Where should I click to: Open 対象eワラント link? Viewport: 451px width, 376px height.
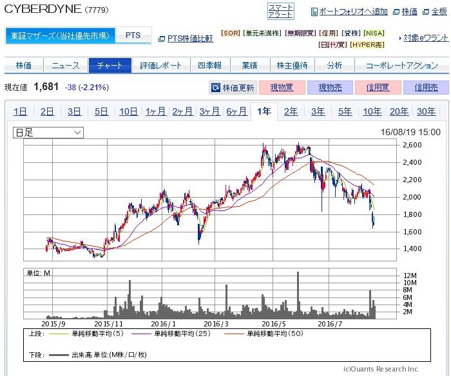tap(426, 38)
